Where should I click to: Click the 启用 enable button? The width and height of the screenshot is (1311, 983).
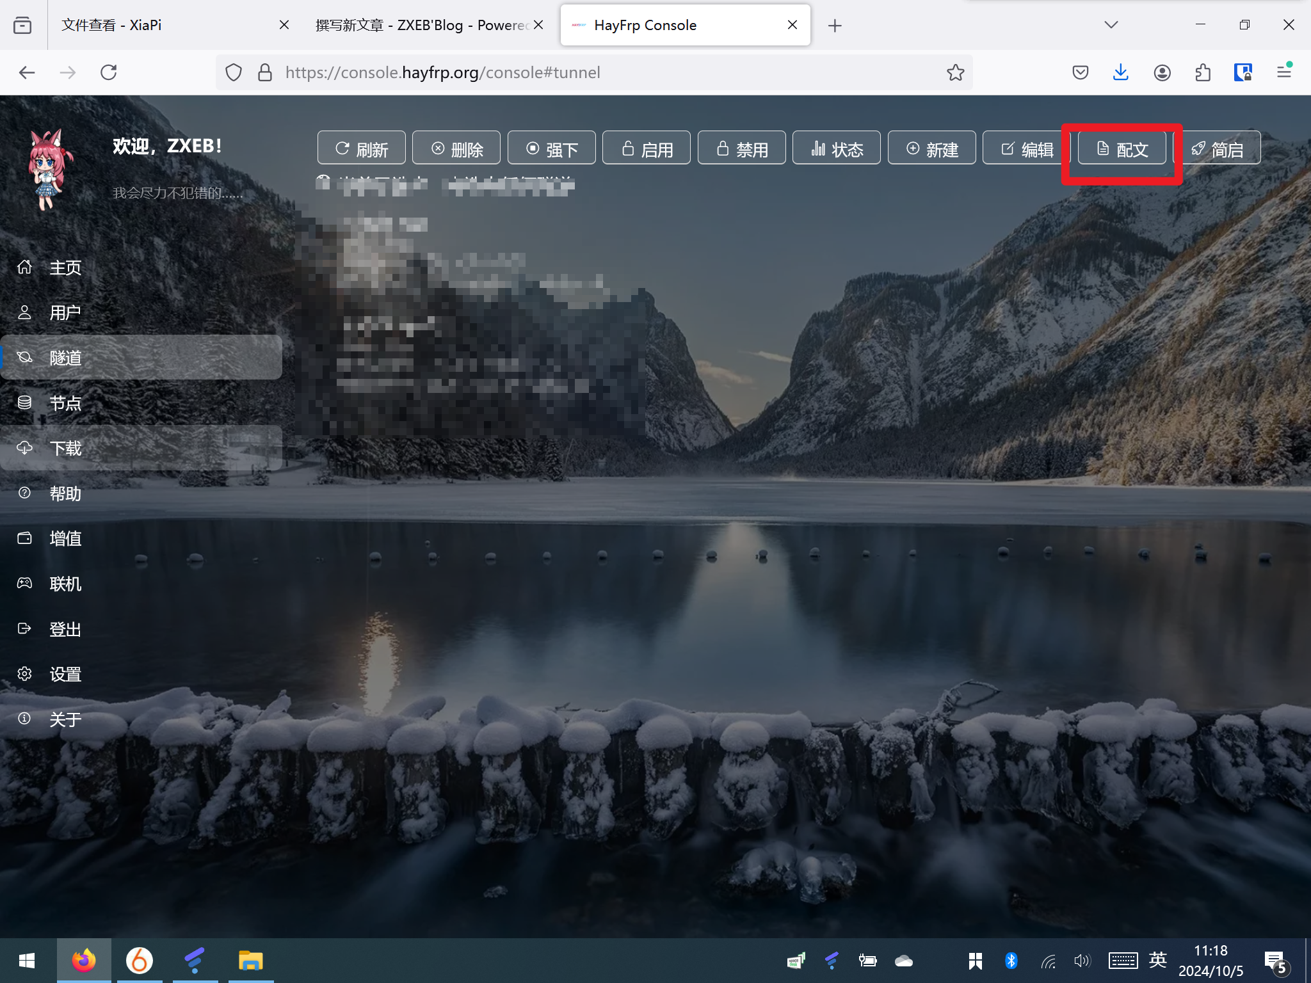click(x=647, y=148)
